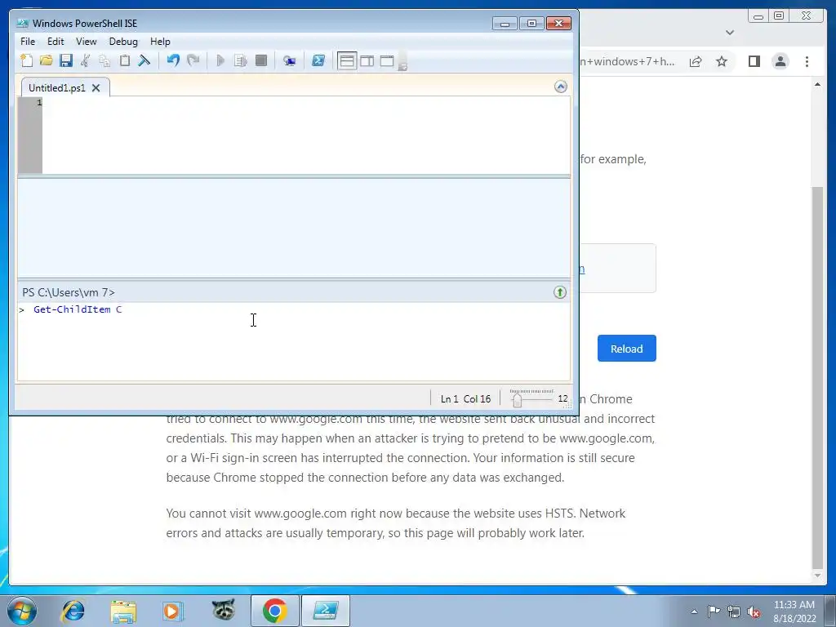Show script pane maximized layout
836x627 pixels.
tap(387, 60)
